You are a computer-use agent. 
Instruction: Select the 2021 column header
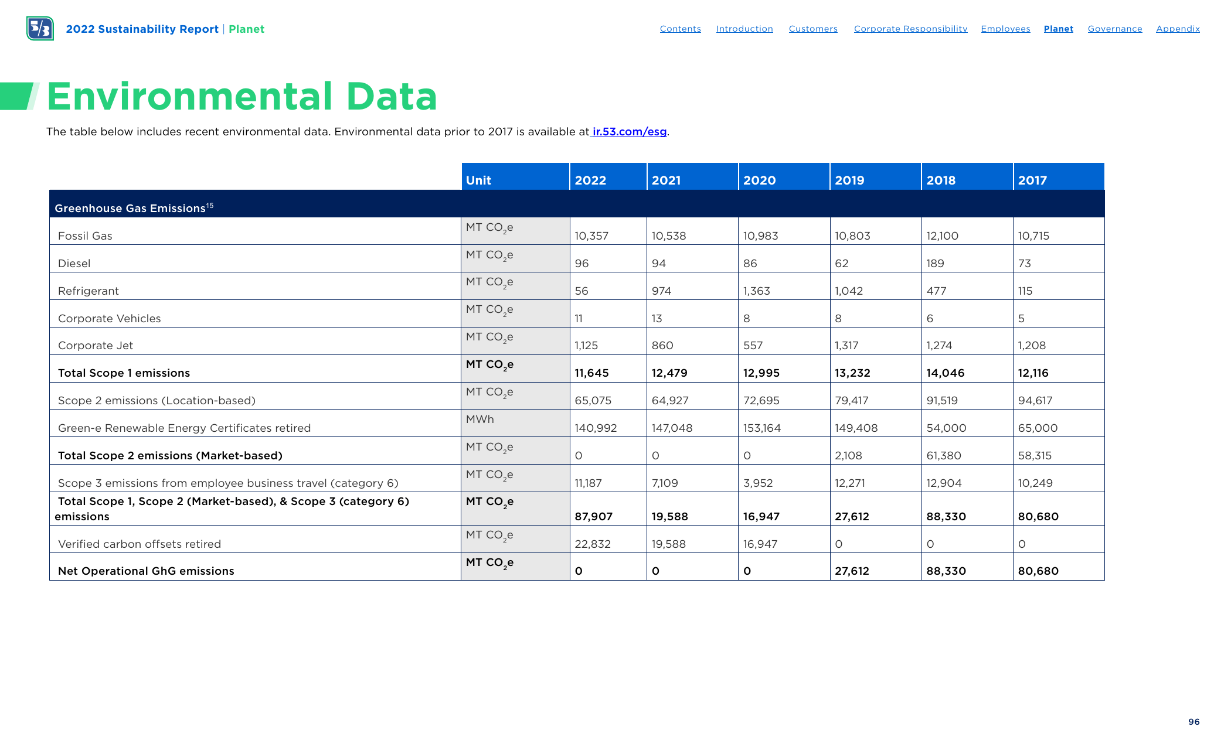click(692, 176)
